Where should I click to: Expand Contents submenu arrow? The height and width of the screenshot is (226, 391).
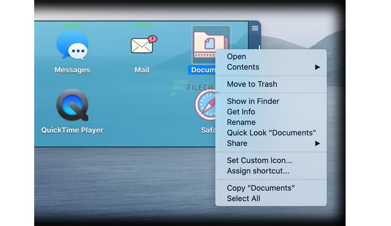(317, 67)
